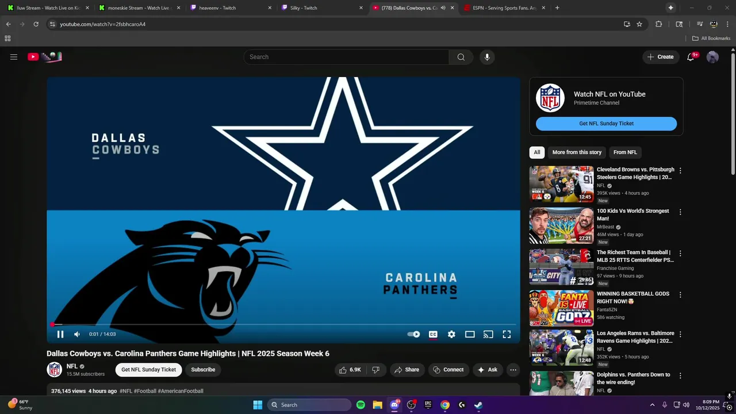Reload the current page
The height and width of the screenshot is (414, 736).
tap(36, 24)
